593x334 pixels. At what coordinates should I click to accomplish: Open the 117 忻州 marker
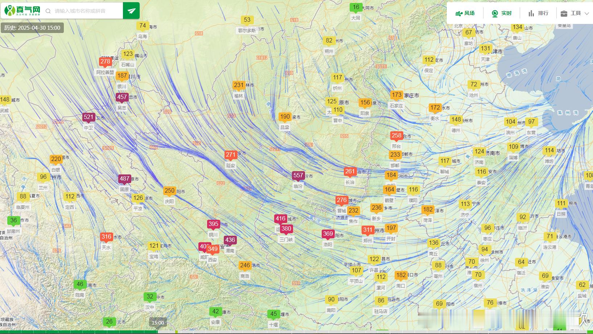pyautogui.click(x=337, y=78)
